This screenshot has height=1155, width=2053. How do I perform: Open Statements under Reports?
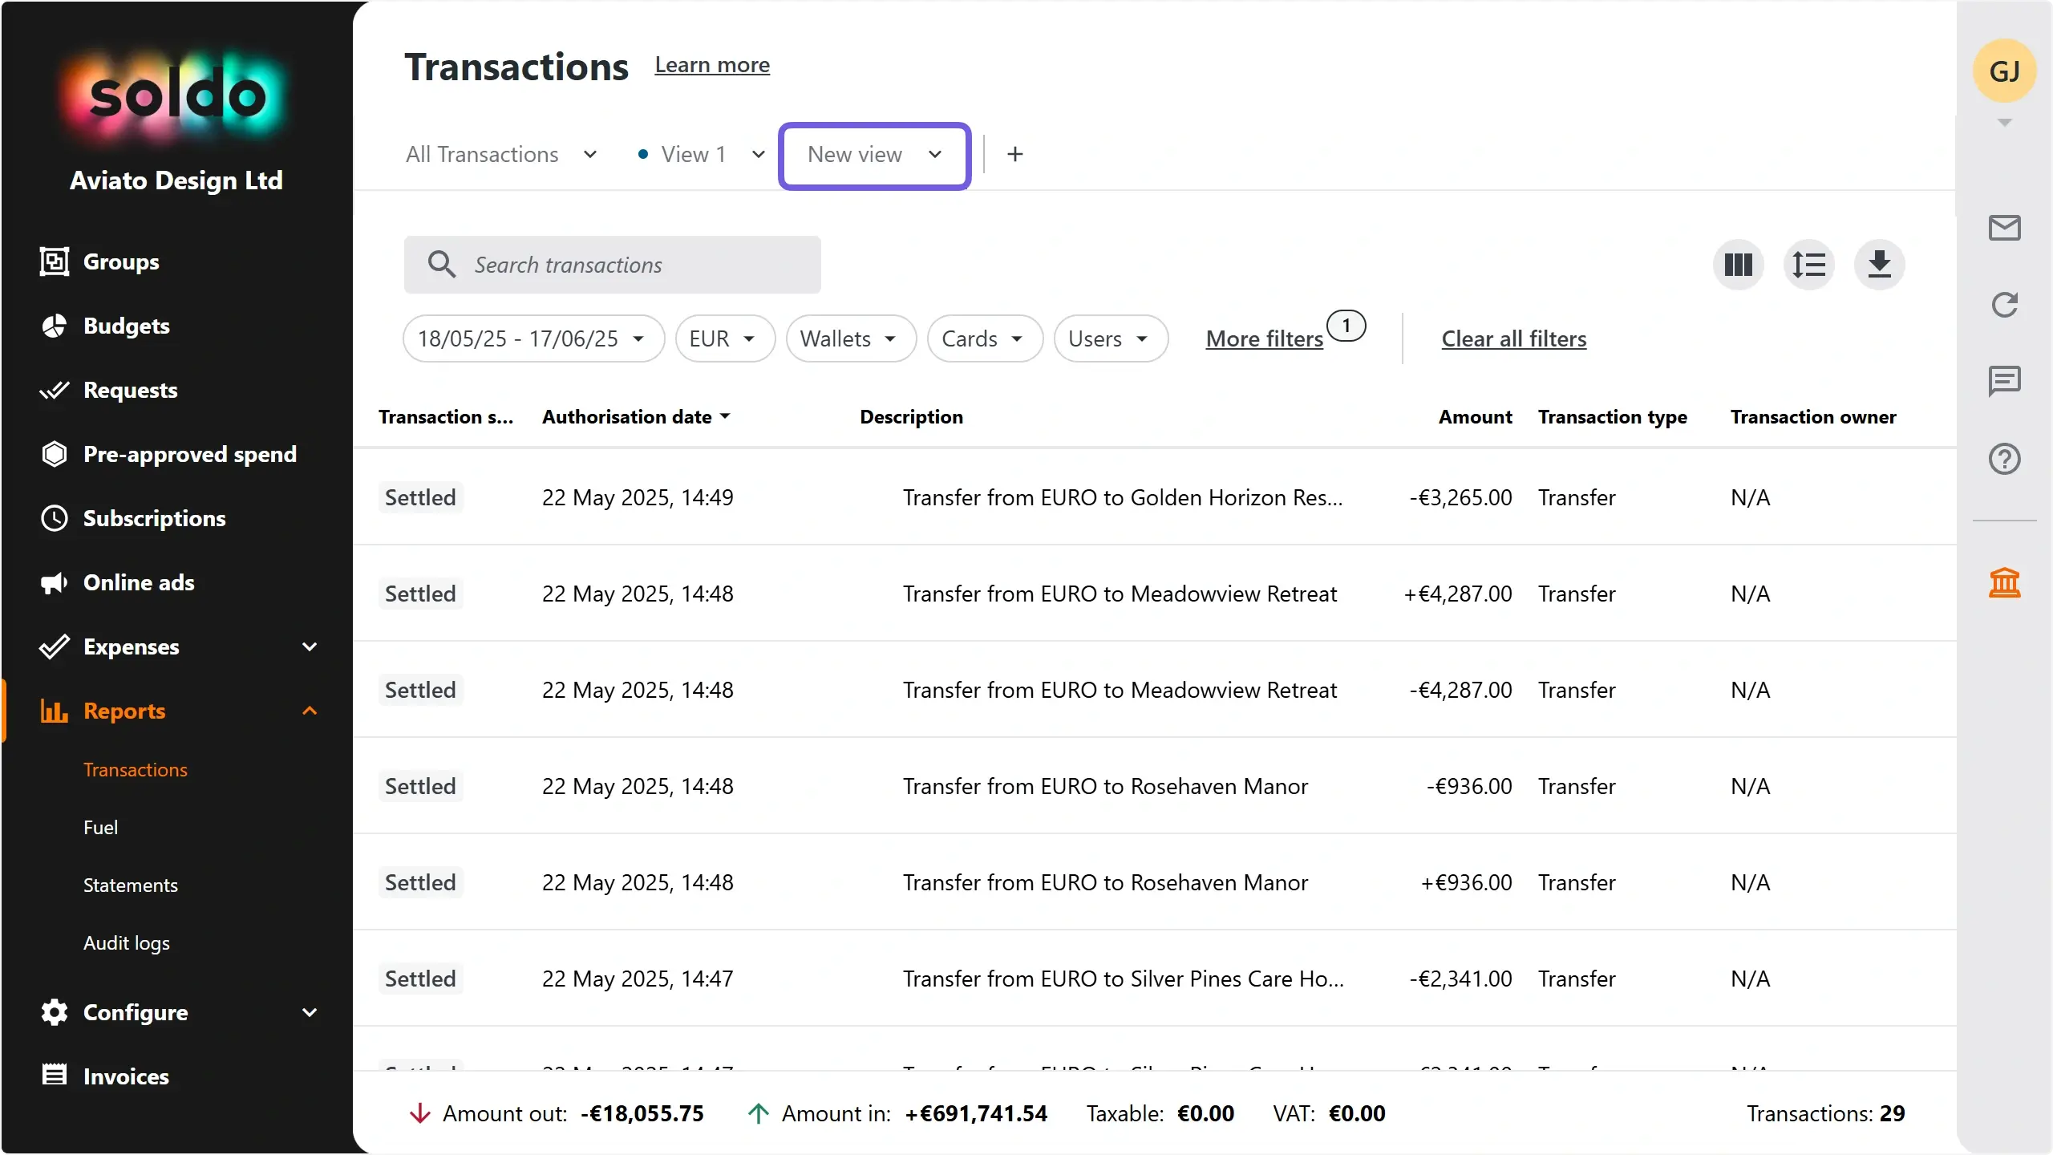click(131, 885)
